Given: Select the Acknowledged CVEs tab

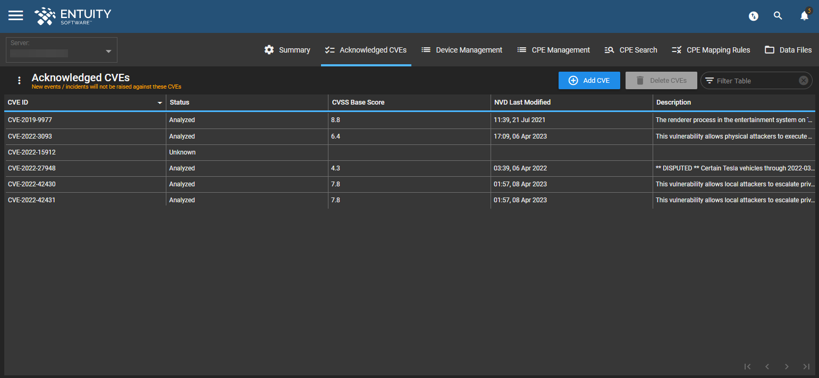Looking at the screenshot, I should (366, 50).
